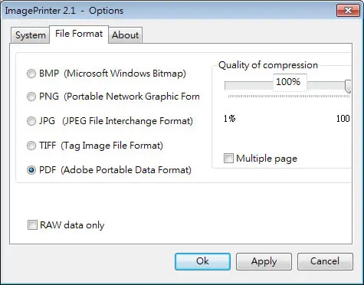Select the BMP radio button

(31, 74)
